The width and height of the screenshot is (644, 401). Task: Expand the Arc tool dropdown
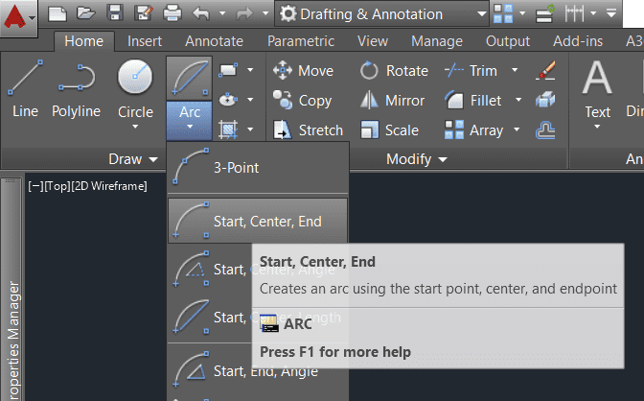(190, 128)
